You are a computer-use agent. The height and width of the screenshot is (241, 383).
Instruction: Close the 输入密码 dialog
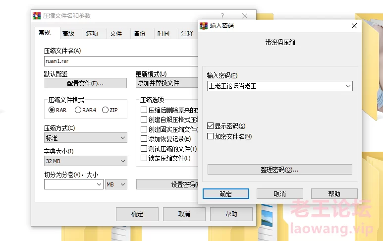pyautogui.click(x=354, y=26)
